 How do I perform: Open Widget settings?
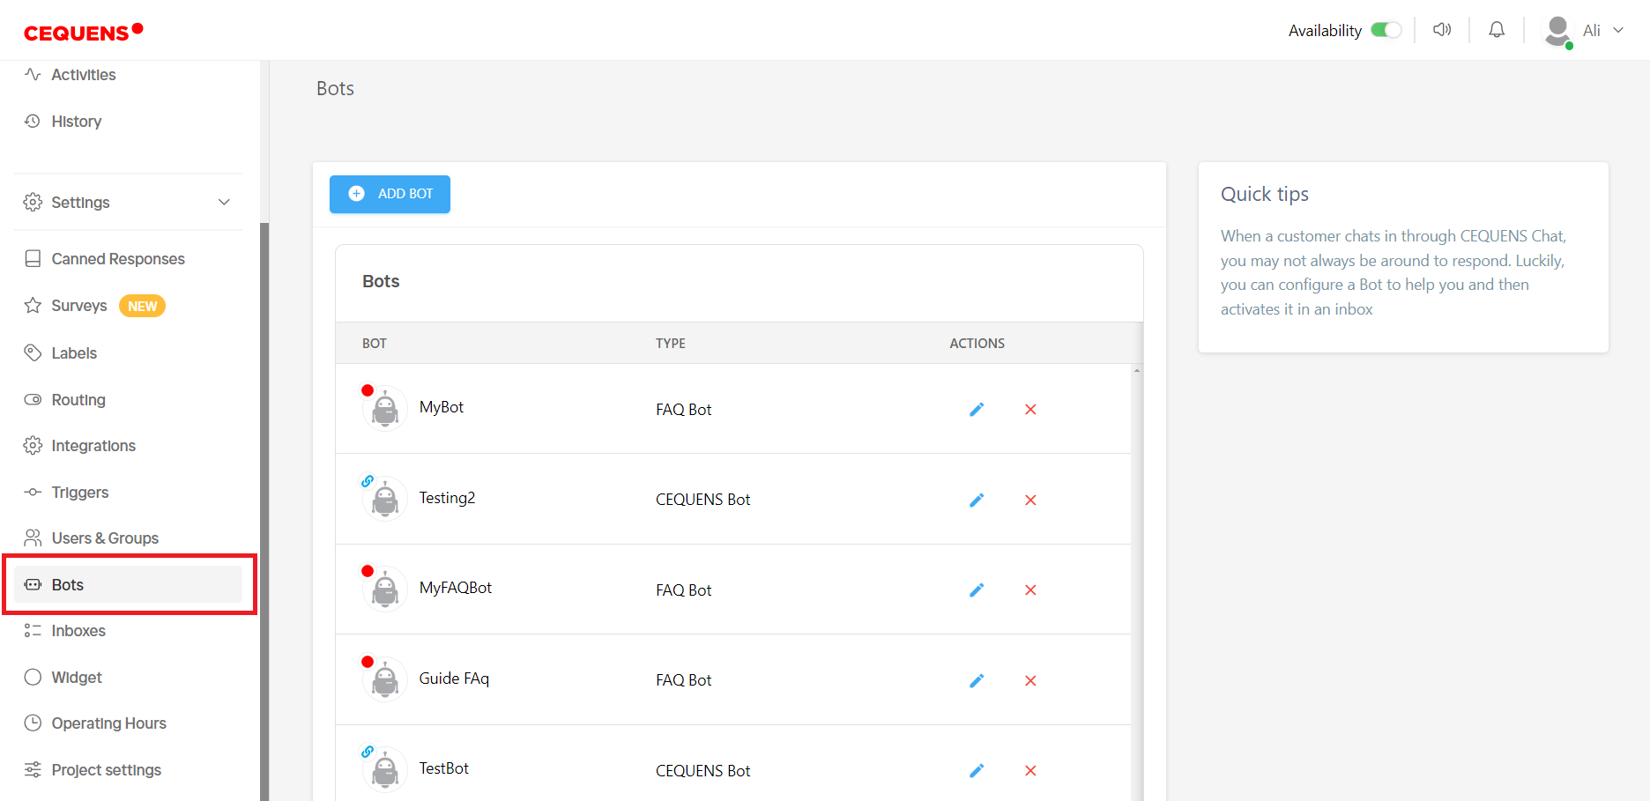point(77,678)
